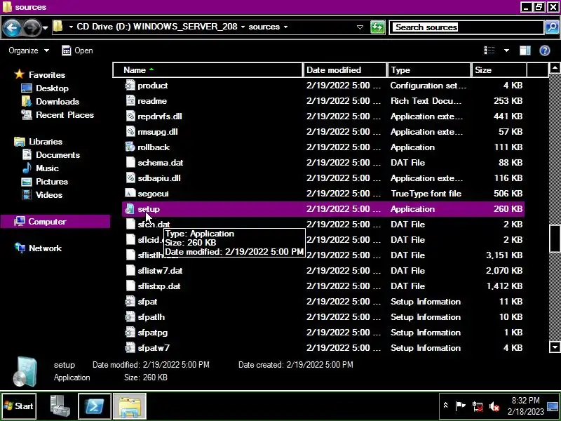The height and width of the screenshot is (421, 561).
Task: Select Favorites in navigation pane
Action: [x=47, y=75]
